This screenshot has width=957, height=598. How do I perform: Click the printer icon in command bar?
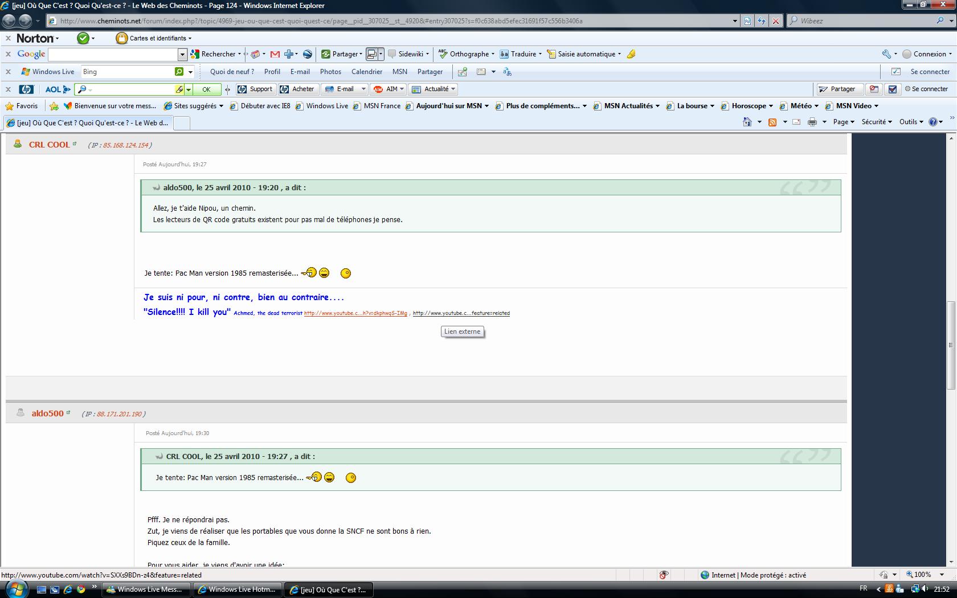pos(812,122)
